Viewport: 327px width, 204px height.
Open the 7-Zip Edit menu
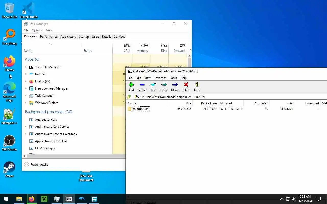138,78
